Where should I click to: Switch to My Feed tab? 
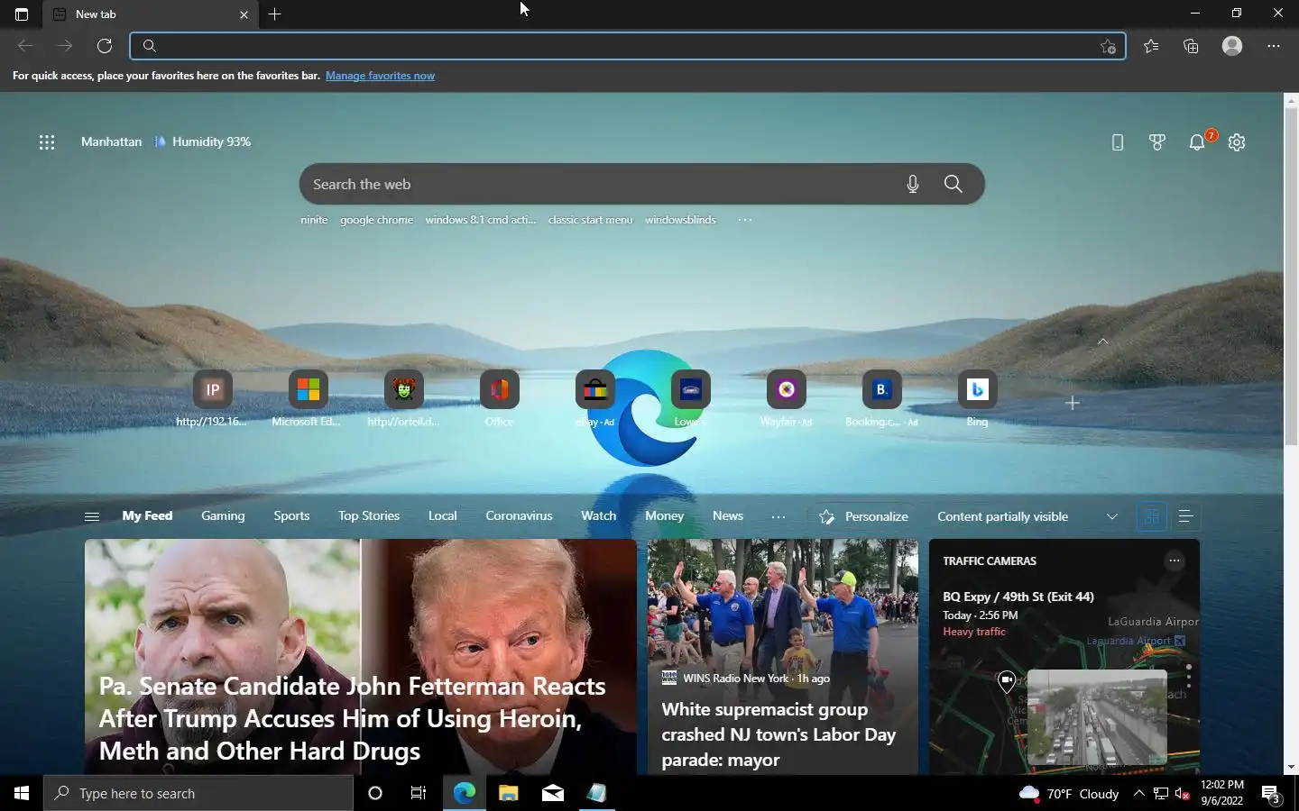[x=147, y=515]
